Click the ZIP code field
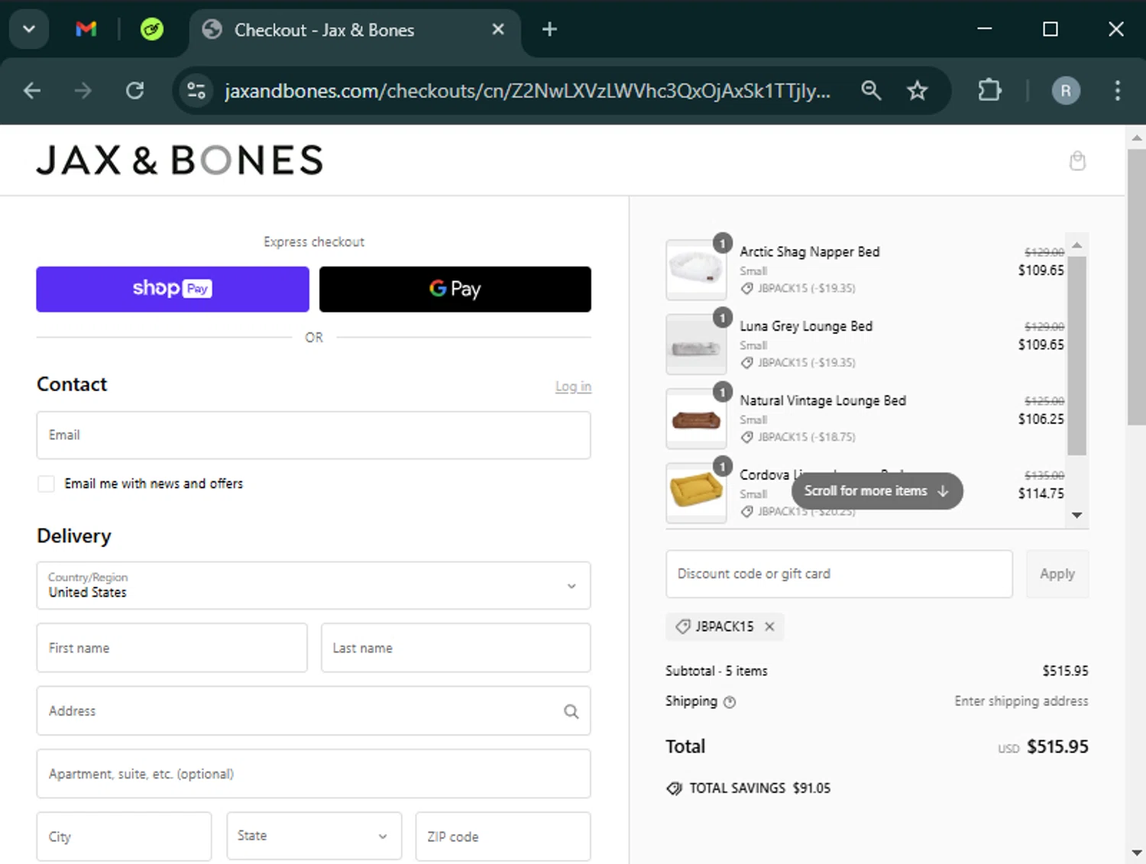Screen dimensions: 1146x864 coord(503,836)
